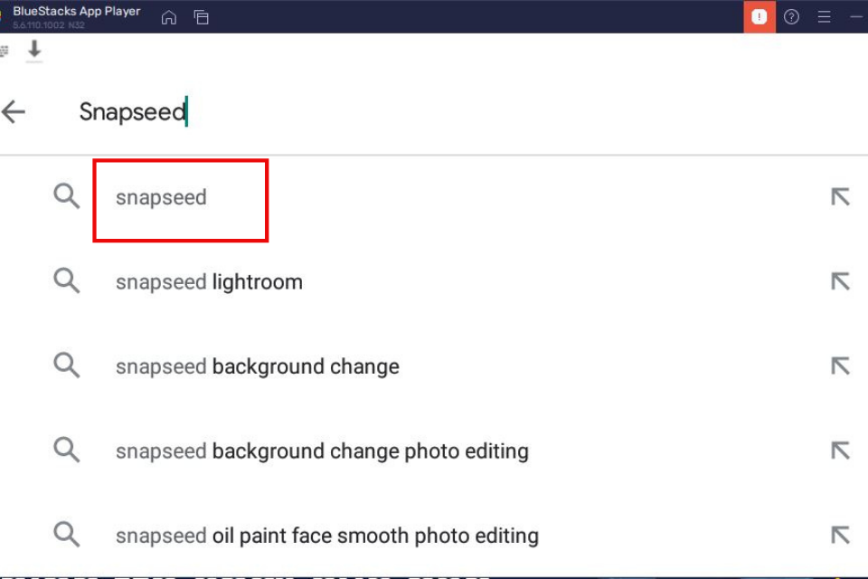
Task: Insert snapseed lightroom using its diagonal arrow
Action: [839, 281]
